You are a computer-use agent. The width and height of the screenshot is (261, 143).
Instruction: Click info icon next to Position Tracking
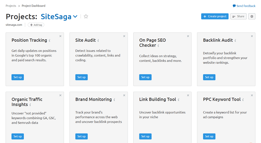[x=49, y=40]
